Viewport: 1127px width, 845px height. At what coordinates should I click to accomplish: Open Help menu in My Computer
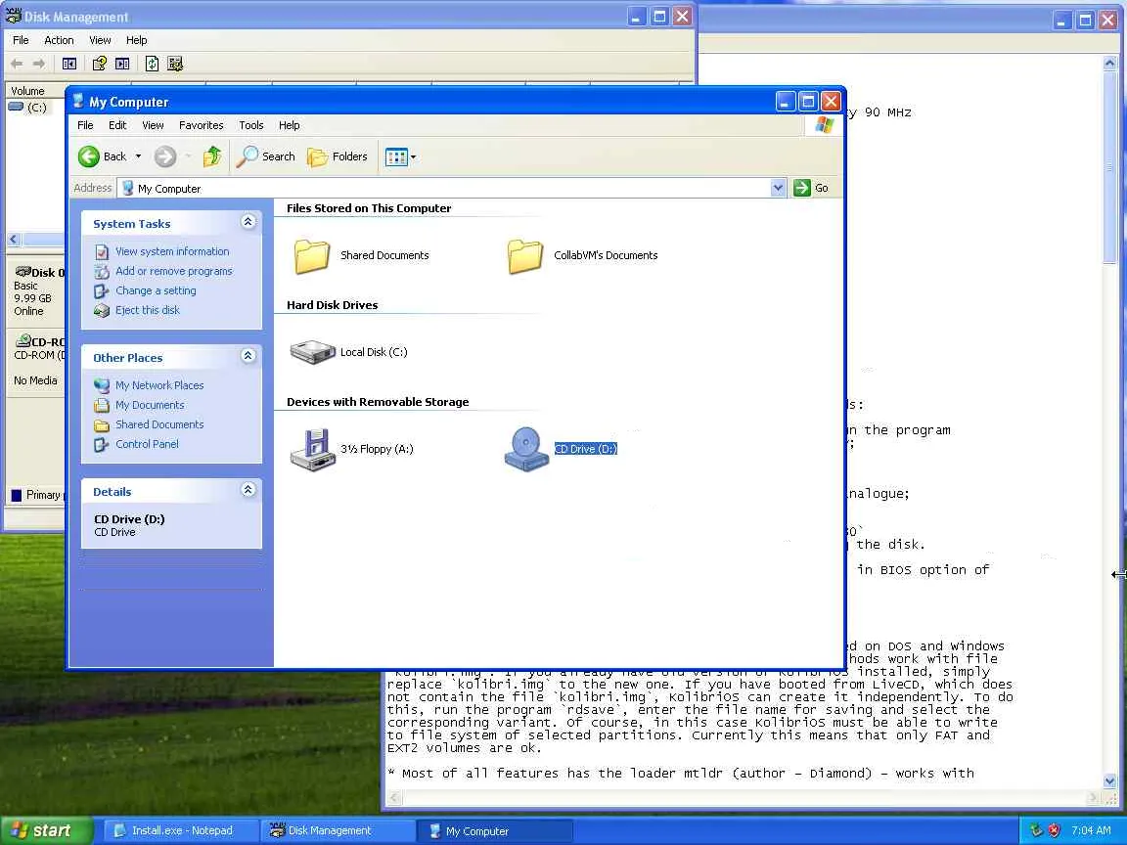coord(289,125)
